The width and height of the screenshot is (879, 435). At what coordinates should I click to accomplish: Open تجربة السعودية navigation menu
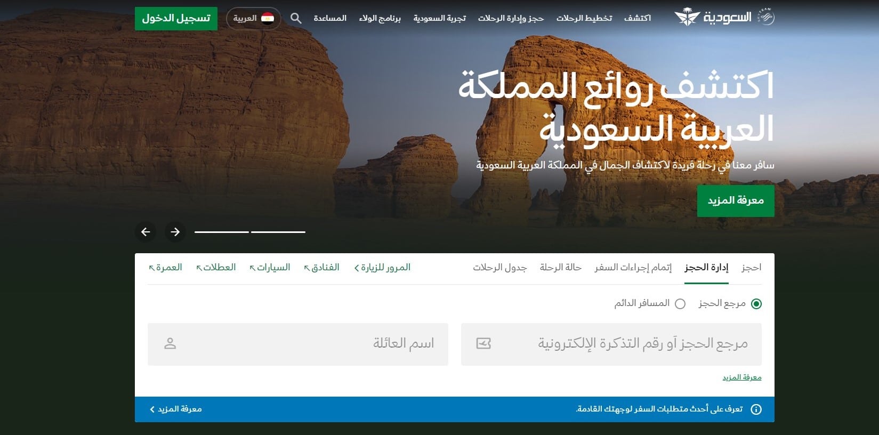[x=440, y=18]
